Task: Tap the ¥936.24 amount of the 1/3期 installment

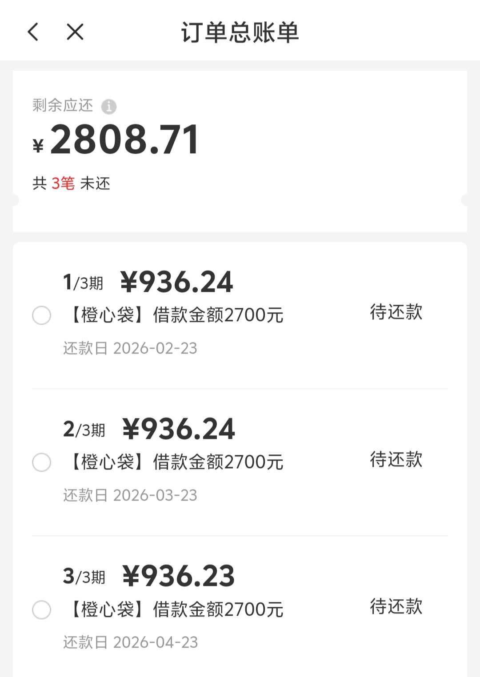Action: (x=176, y=282)
